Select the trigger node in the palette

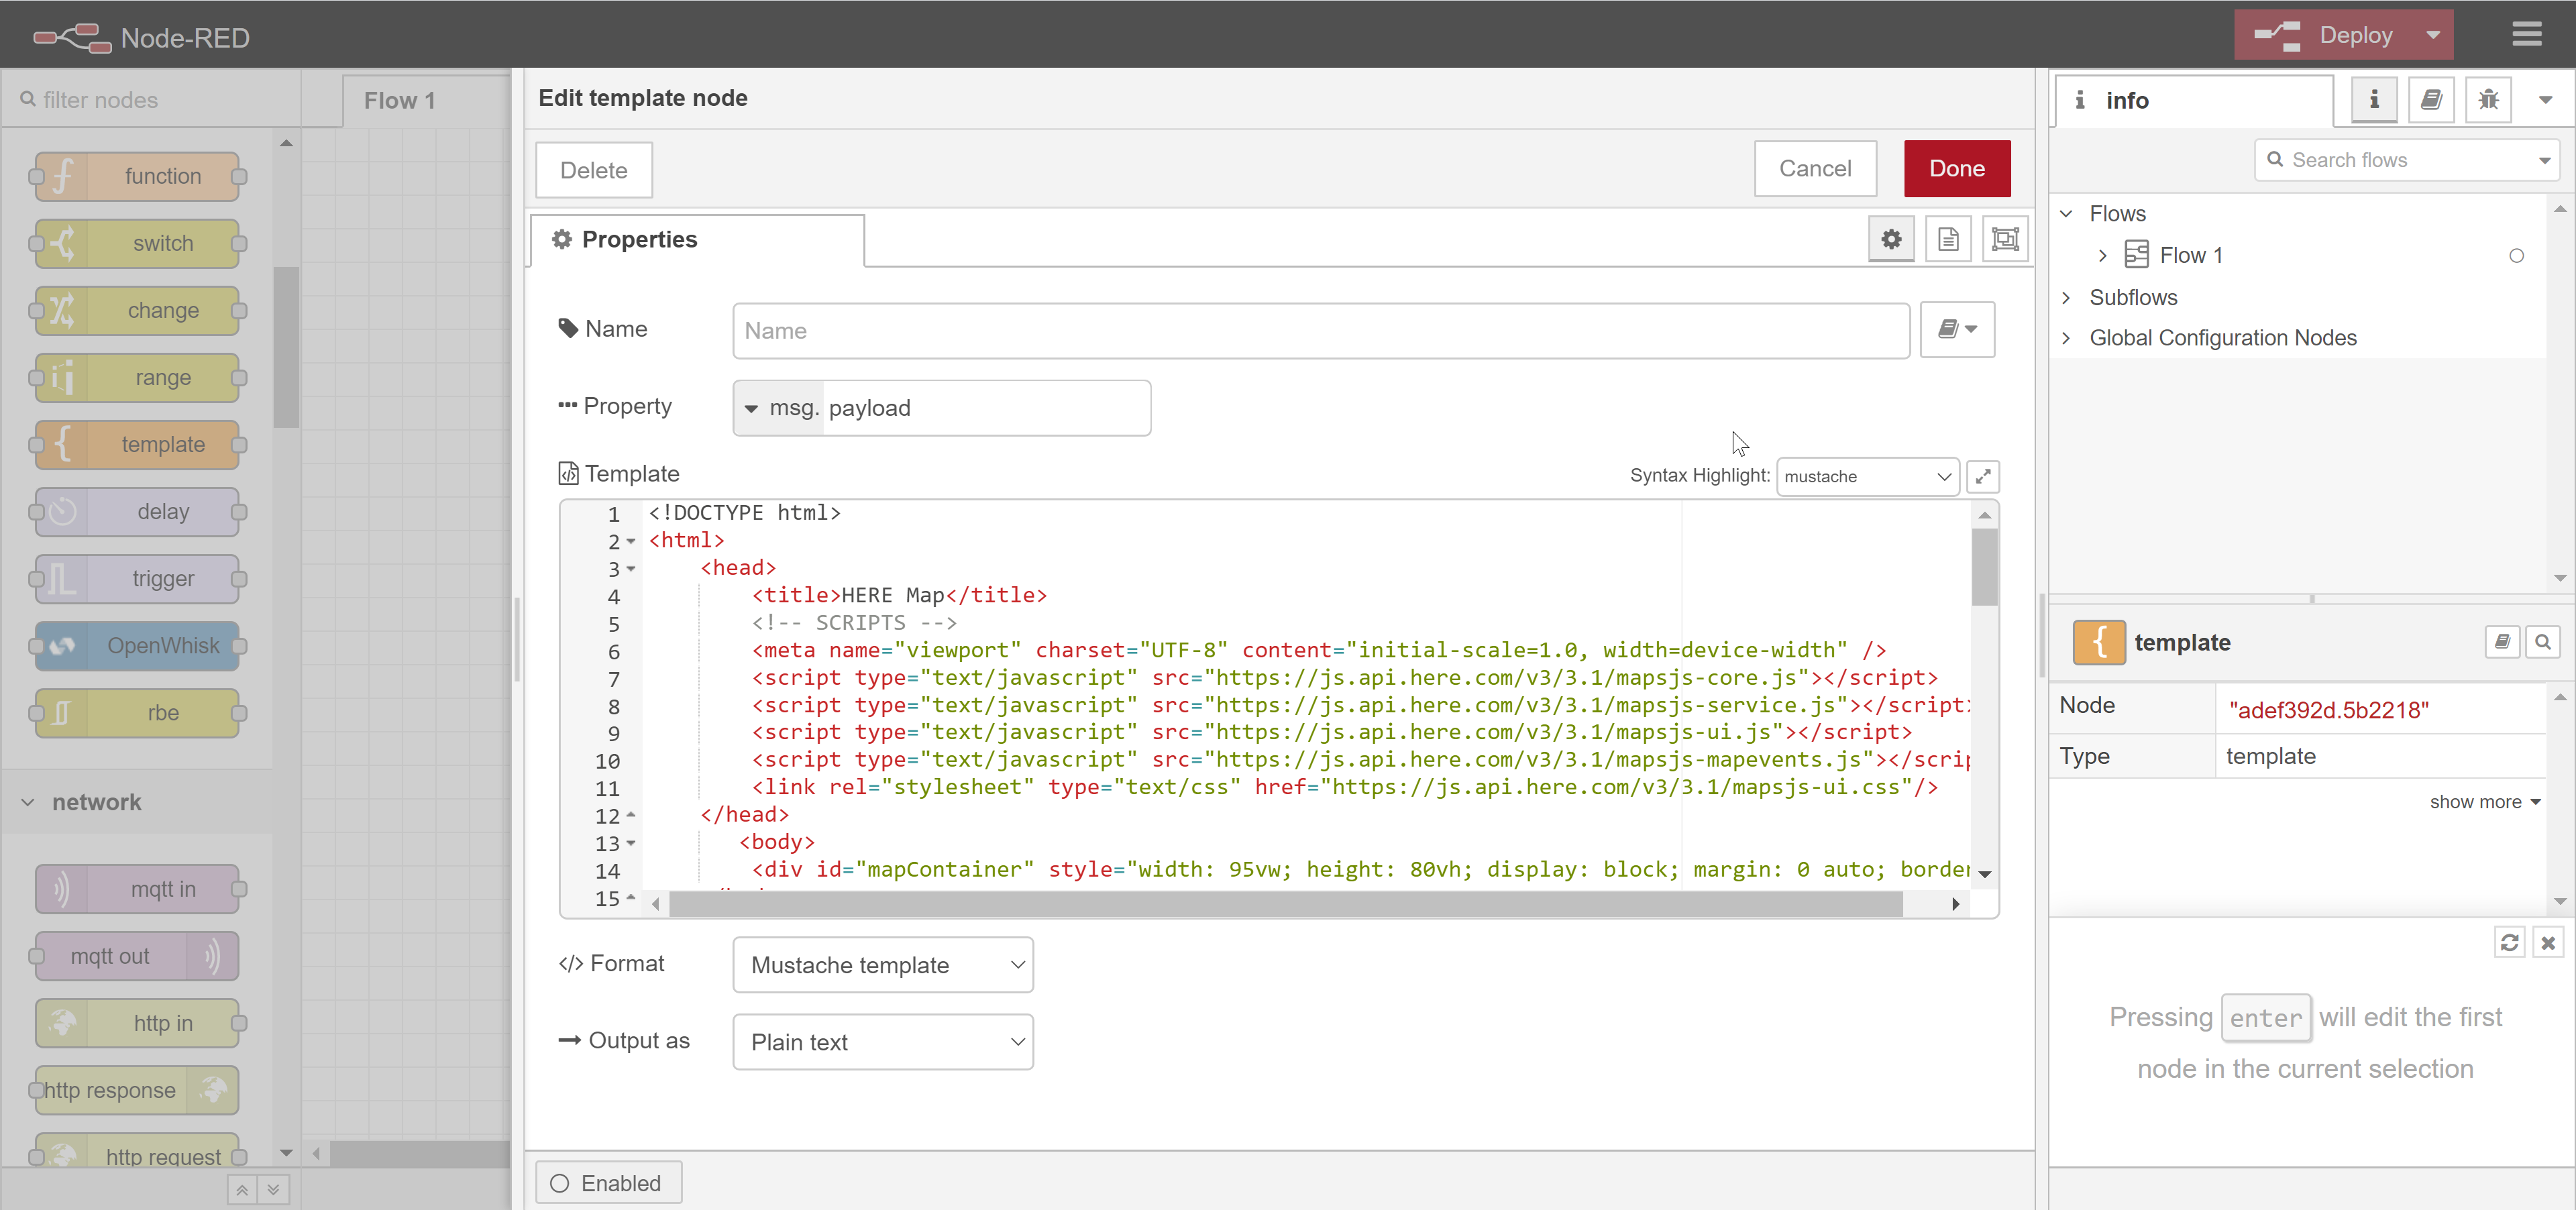point(138,578)
